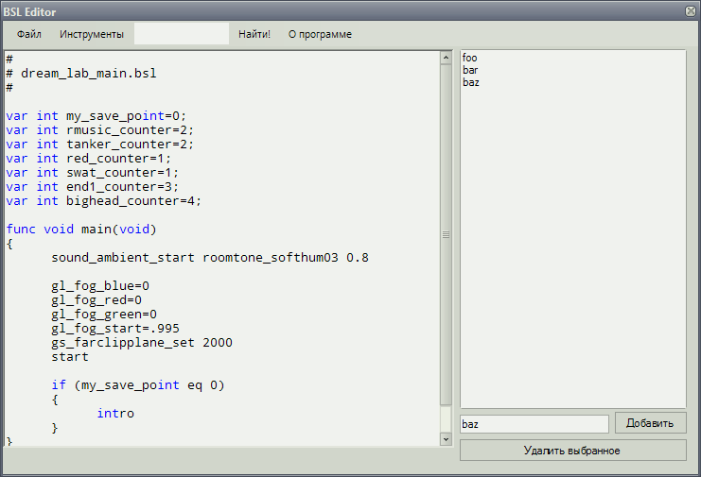The image size is (701, 477).
Task: Click the code editor's scroll down arrow
Action: [446, 439]
